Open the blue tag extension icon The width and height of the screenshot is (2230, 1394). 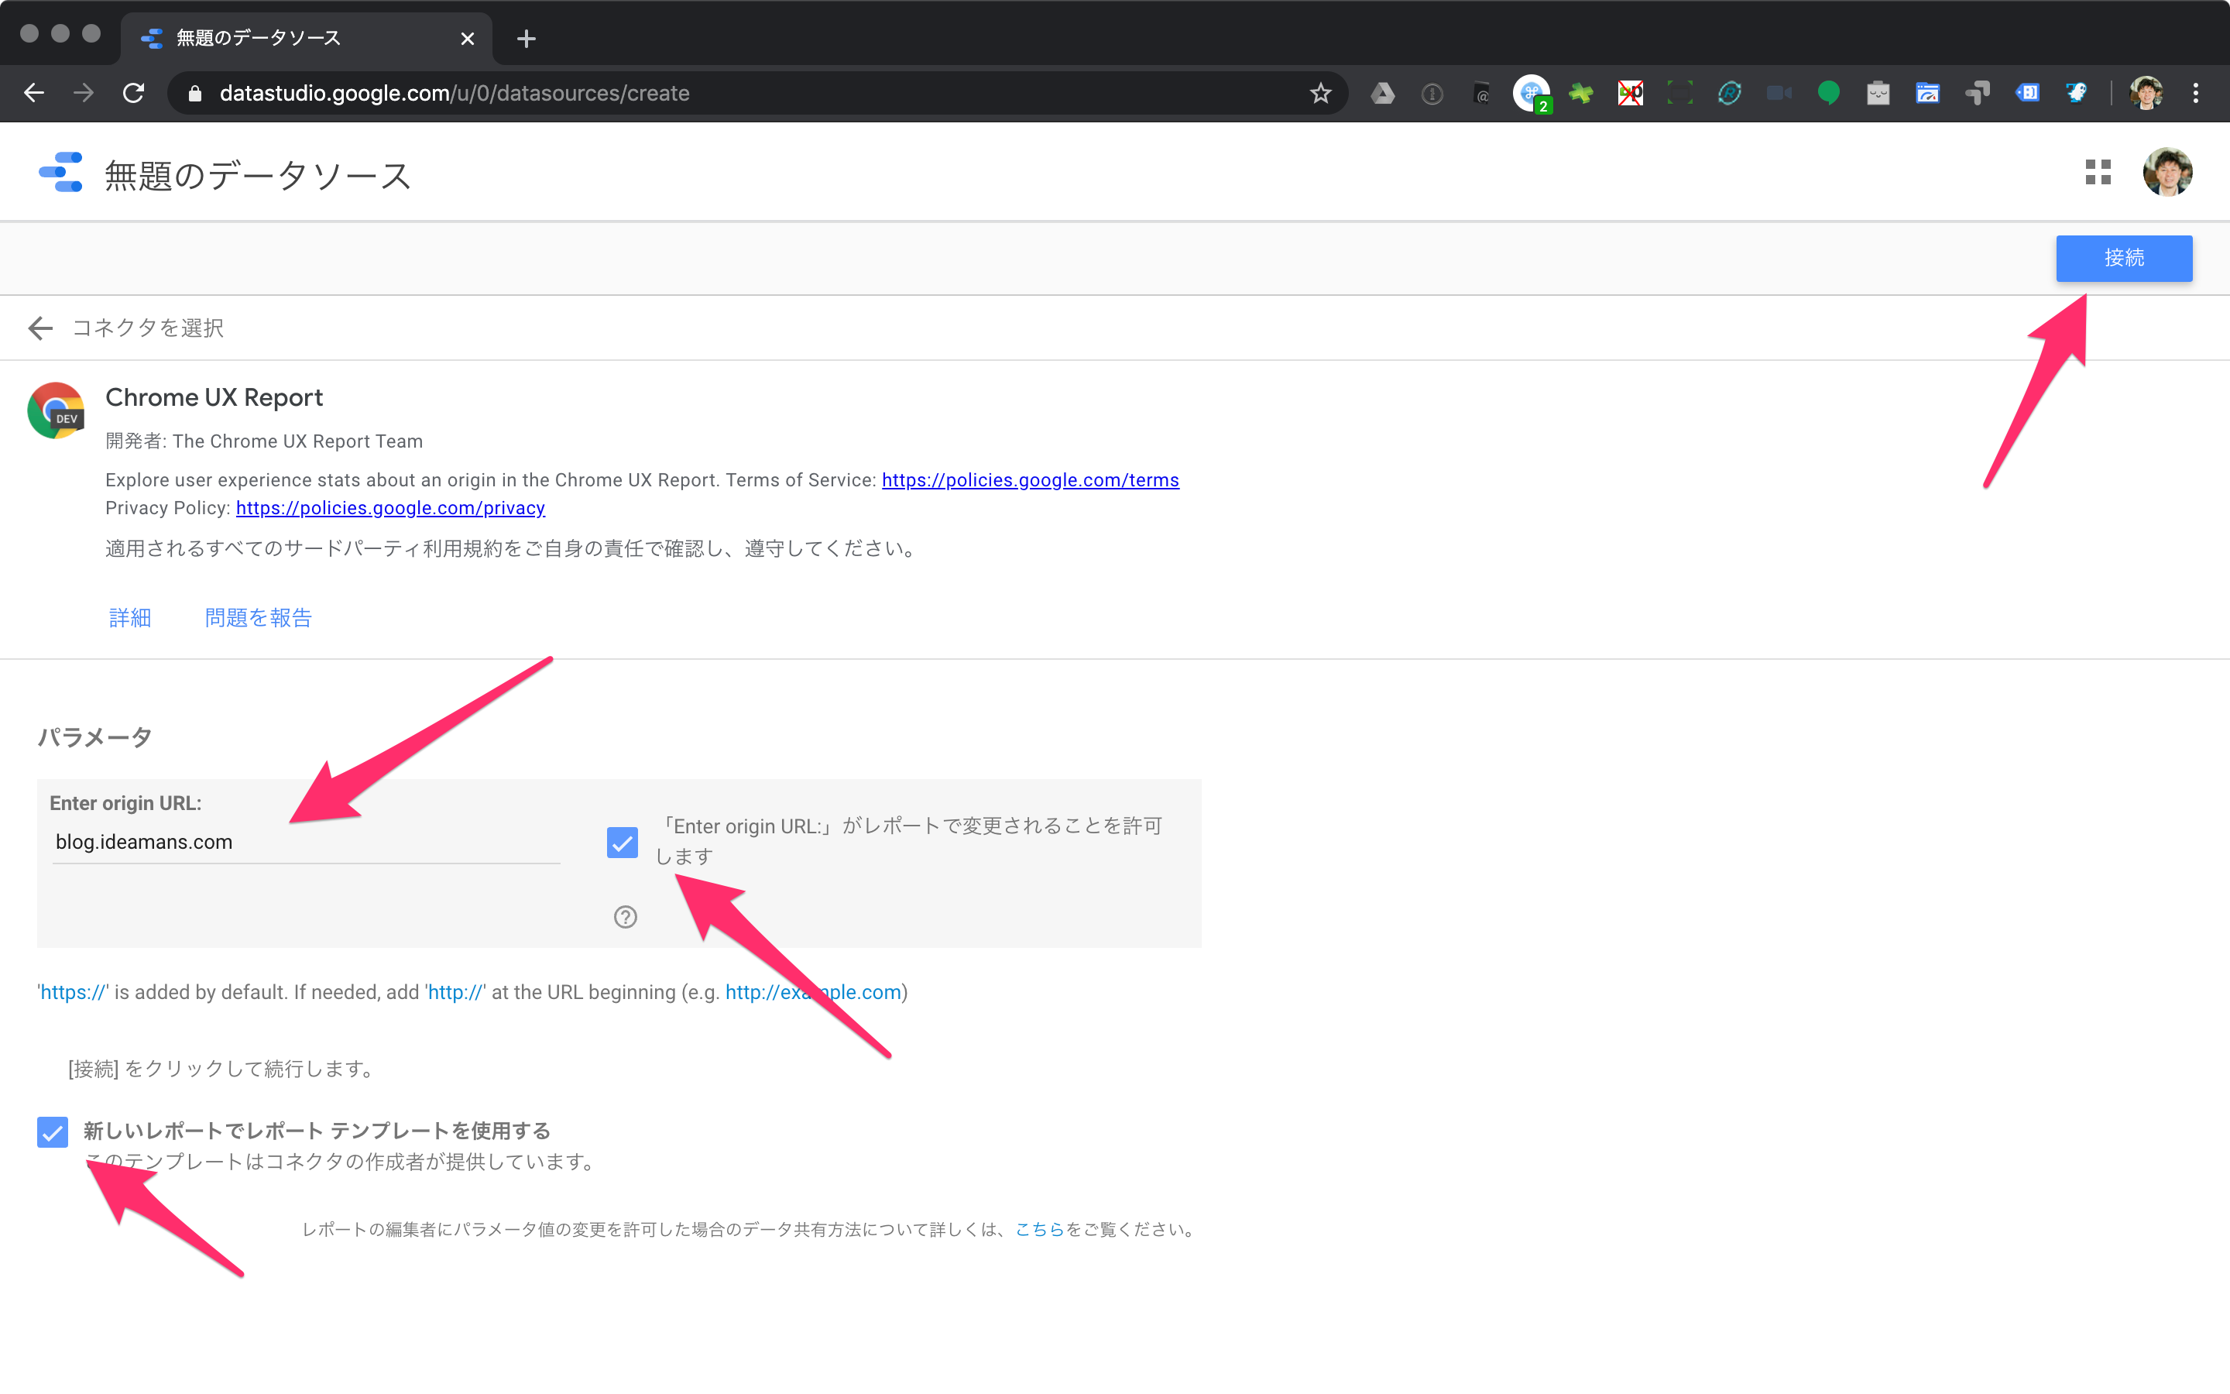tap(2027, 93)
